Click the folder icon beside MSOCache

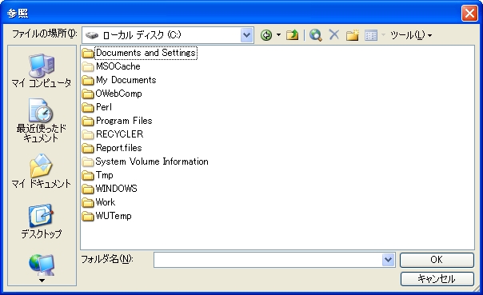88,67
